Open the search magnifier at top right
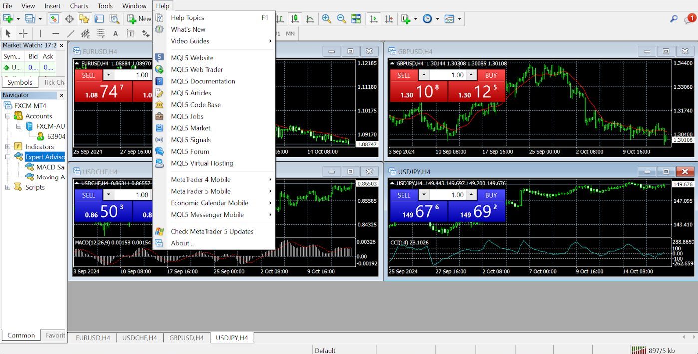Image resolution: width=698 pixels, height=354 pixels. (674, 19)
